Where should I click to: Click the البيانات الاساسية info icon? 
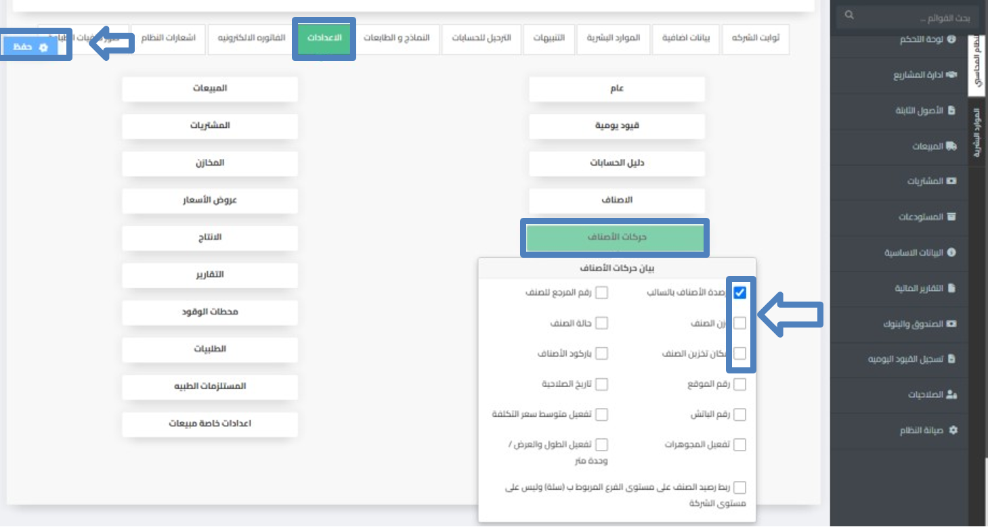click(951, 252)
